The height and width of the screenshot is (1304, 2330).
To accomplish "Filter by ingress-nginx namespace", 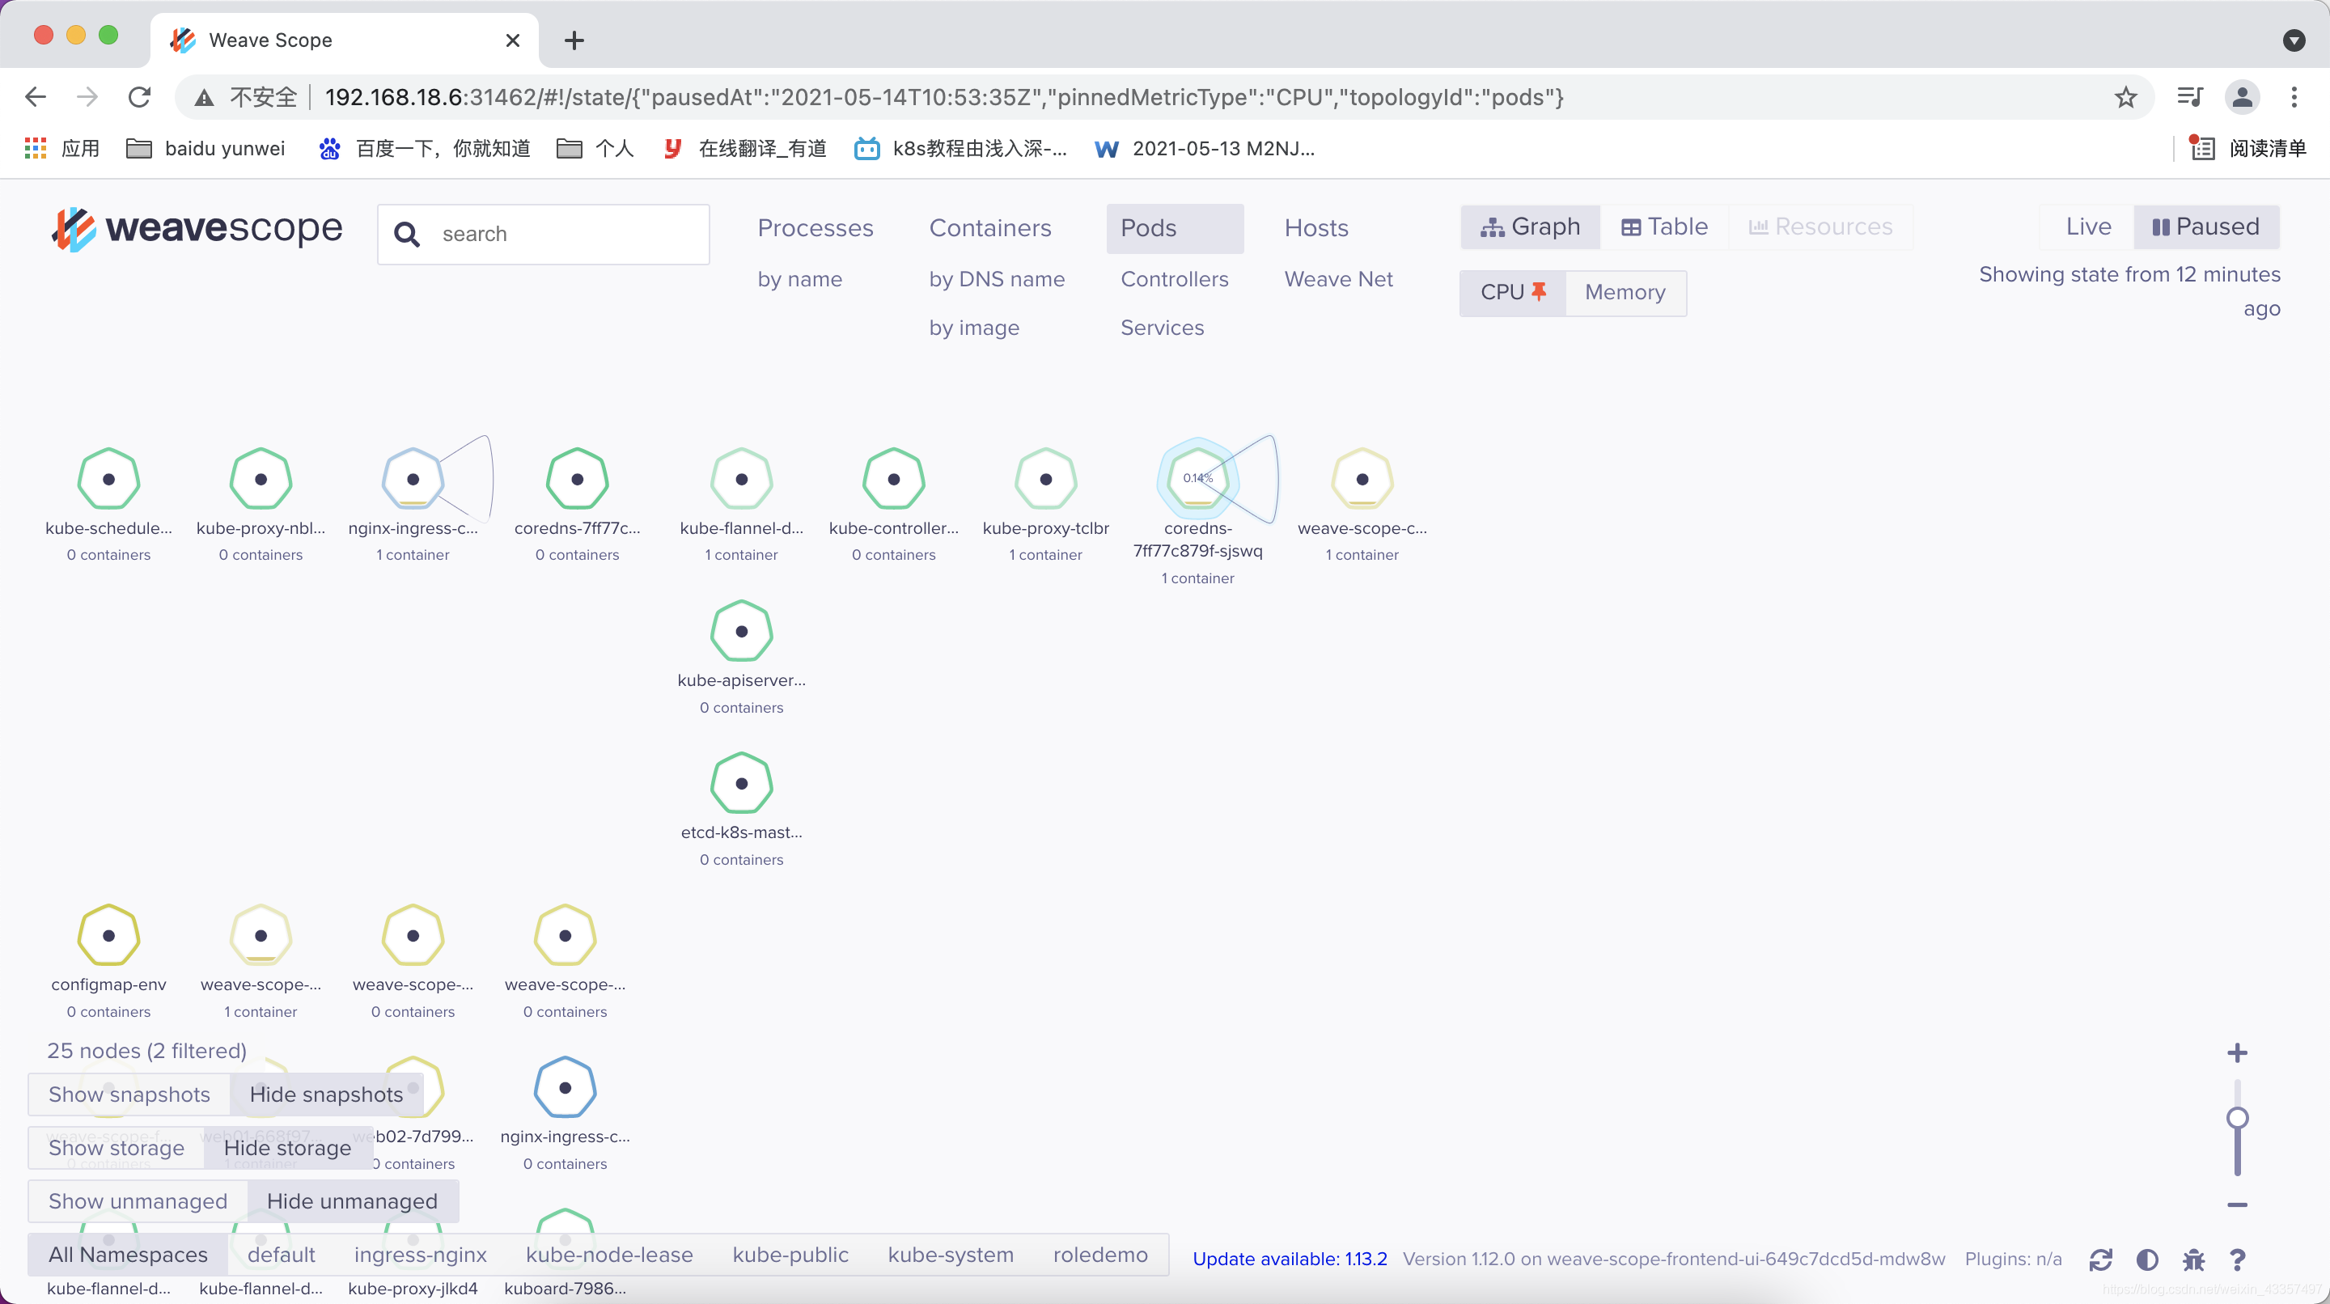I will [x=421, y=1255].
